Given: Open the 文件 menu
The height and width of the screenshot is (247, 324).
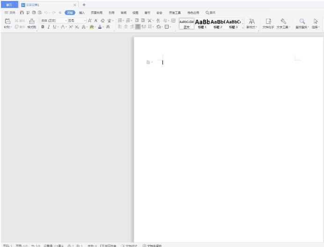Looking at the screenshot, I should point(11,13).
